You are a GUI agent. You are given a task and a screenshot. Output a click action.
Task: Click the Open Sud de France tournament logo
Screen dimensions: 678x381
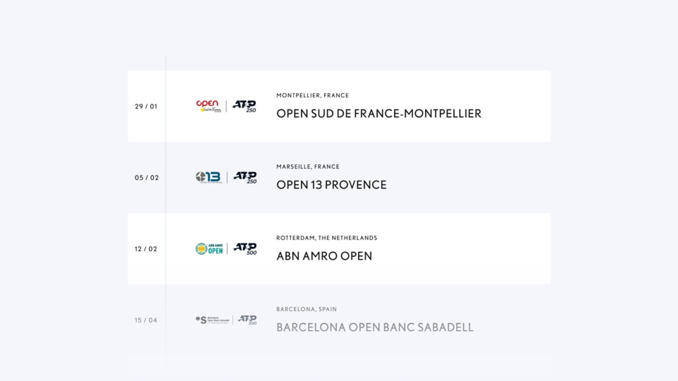tap(209, 106)
